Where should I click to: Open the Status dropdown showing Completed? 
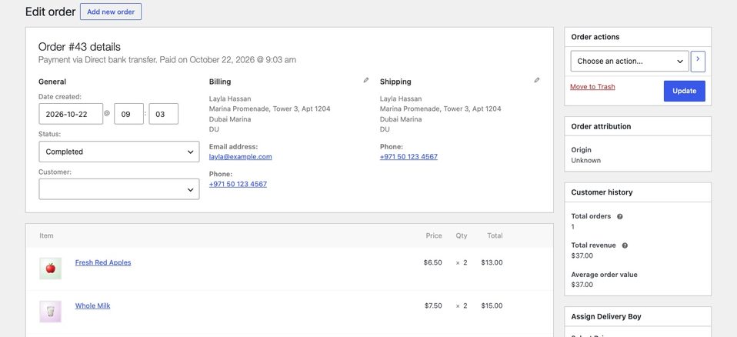119,152
